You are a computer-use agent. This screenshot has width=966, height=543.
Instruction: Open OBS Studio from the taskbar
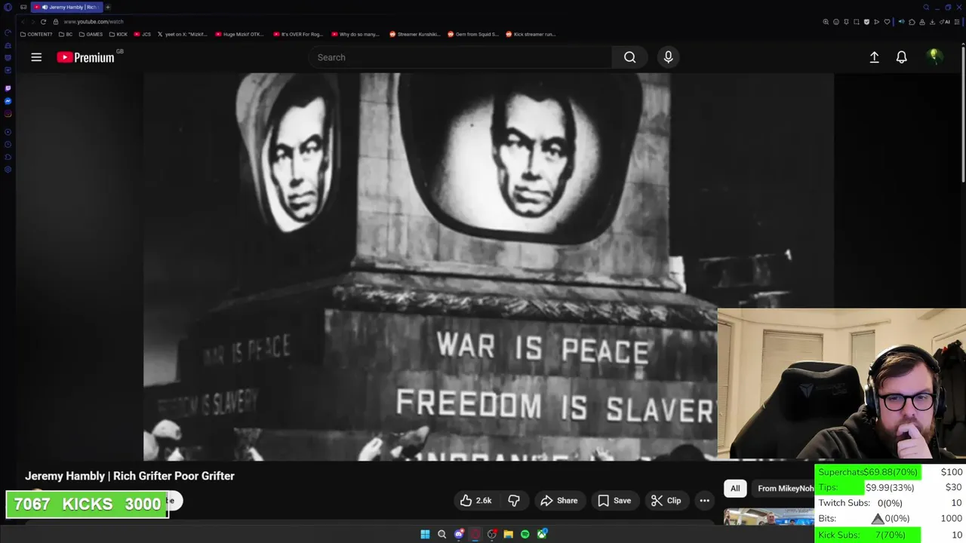point(492,534)
